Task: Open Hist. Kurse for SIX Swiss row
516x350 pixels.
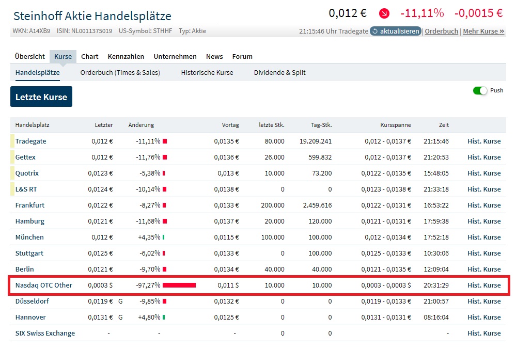Action: point(484,333)
